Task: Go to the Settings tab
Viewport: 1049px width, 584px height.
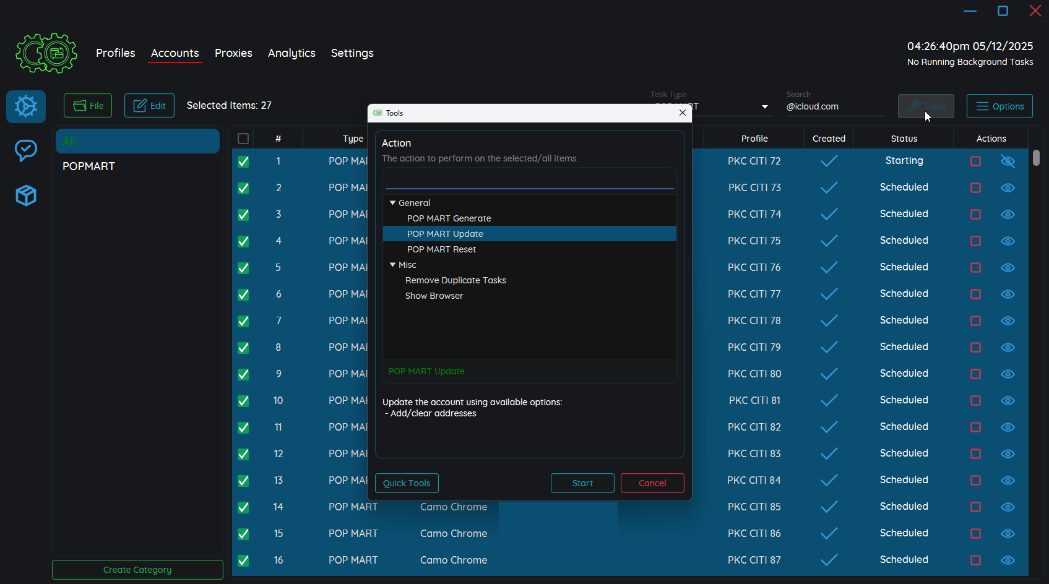Action: click(352, 53)
